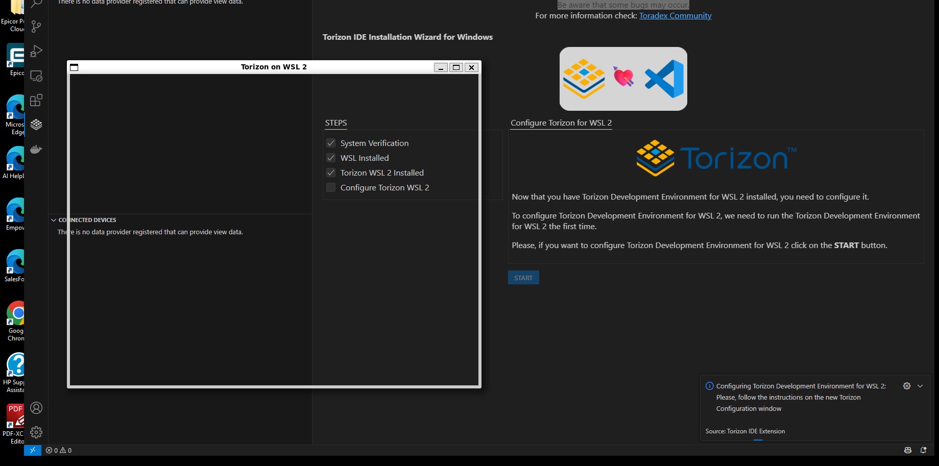
Task: Click Torizon and VS Code logo banner image
Action: (623, 79)
